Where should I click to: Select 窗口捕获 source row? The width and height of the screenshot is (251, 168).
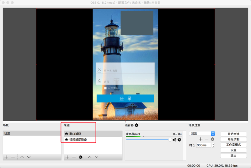[x=93, y=134]
